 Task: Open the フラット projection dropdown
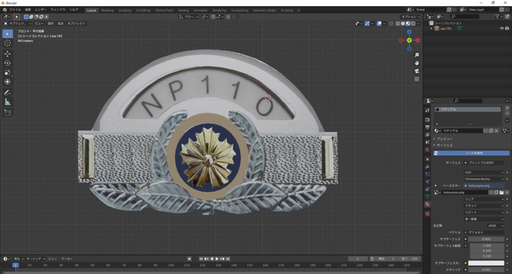pyautogui.click(x=484, y=205)
